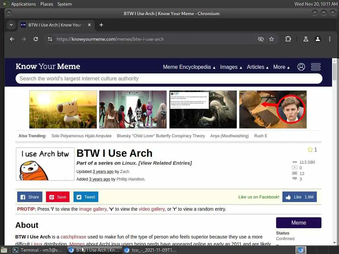
Task: Click View Related Entries link
Action: (x=165, y=163)
